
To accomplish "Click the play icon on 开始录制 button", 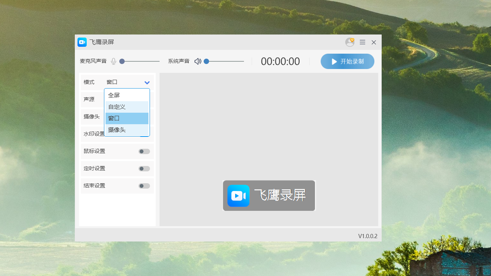I will click(x=334, y=61).
